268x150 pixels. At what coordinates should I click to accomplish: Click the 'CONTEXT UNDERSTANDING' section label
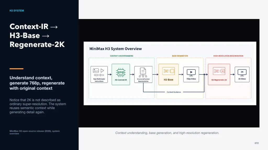coord(121,56)
